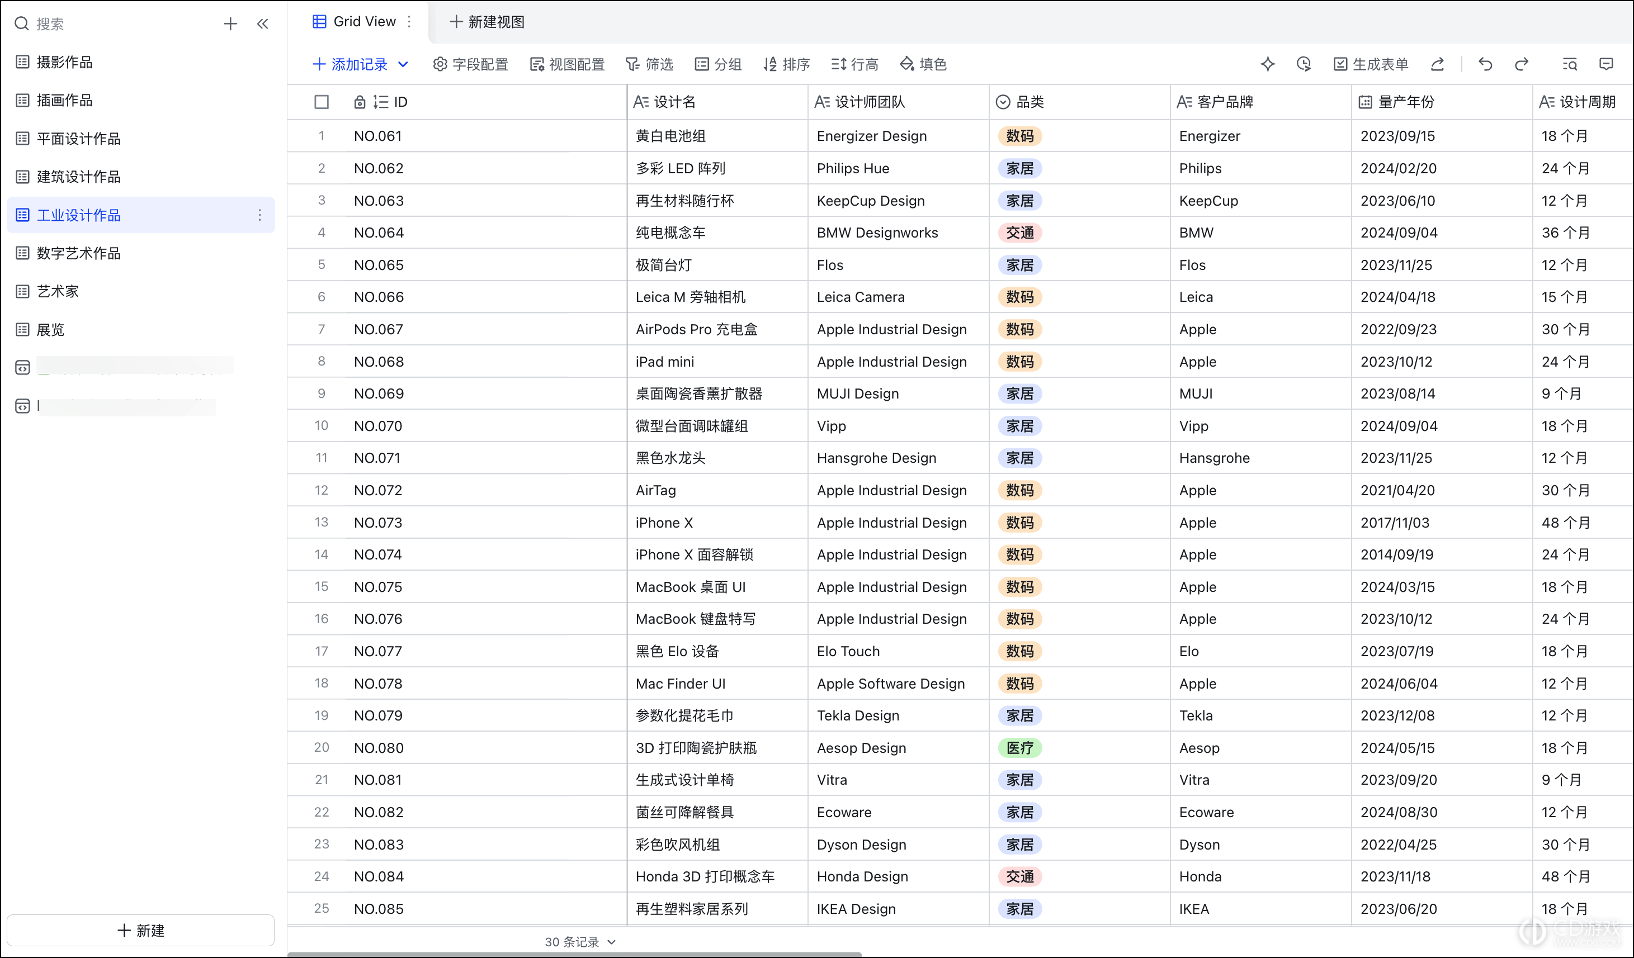Click 填色 fill color tool
This screenshot has width=1634, height=958.
[x=923, y=64]
